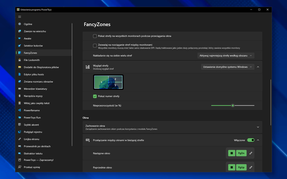Turn off Przełączanie między oknami toggle
Screen dimensions: 287x179
251,140
